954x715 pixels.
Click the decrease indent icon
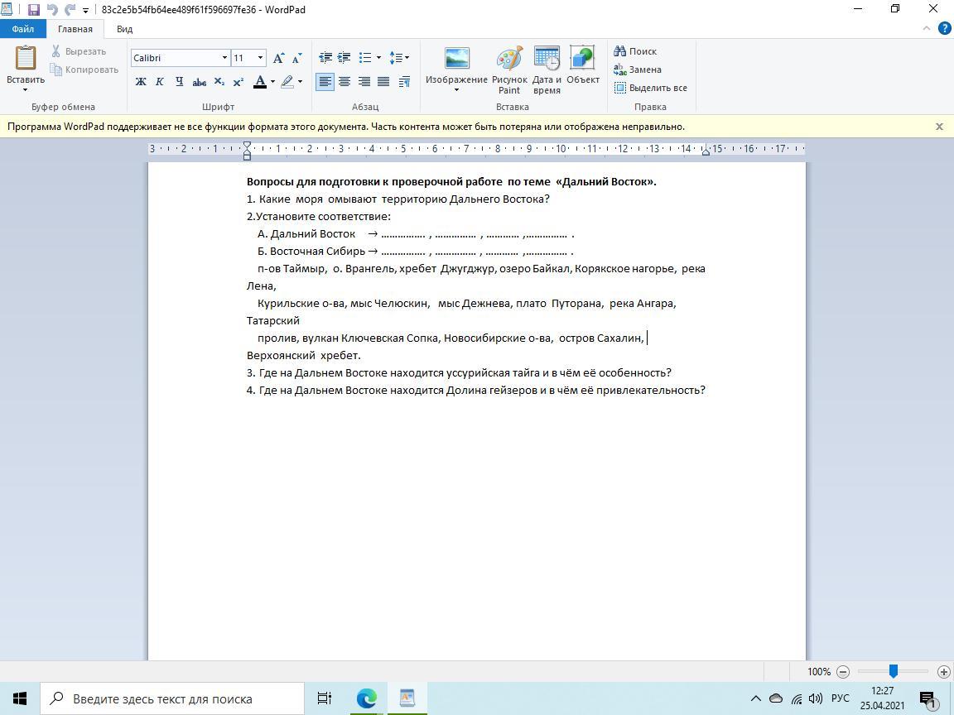[325, 58]
